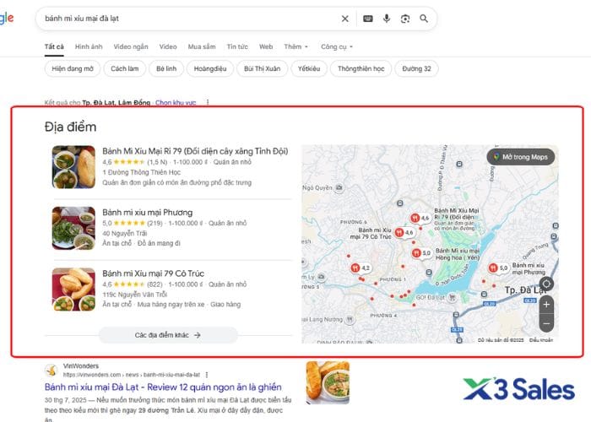Click the Google logo
Viewport: 591px width, 422px height.
[7, 18]
